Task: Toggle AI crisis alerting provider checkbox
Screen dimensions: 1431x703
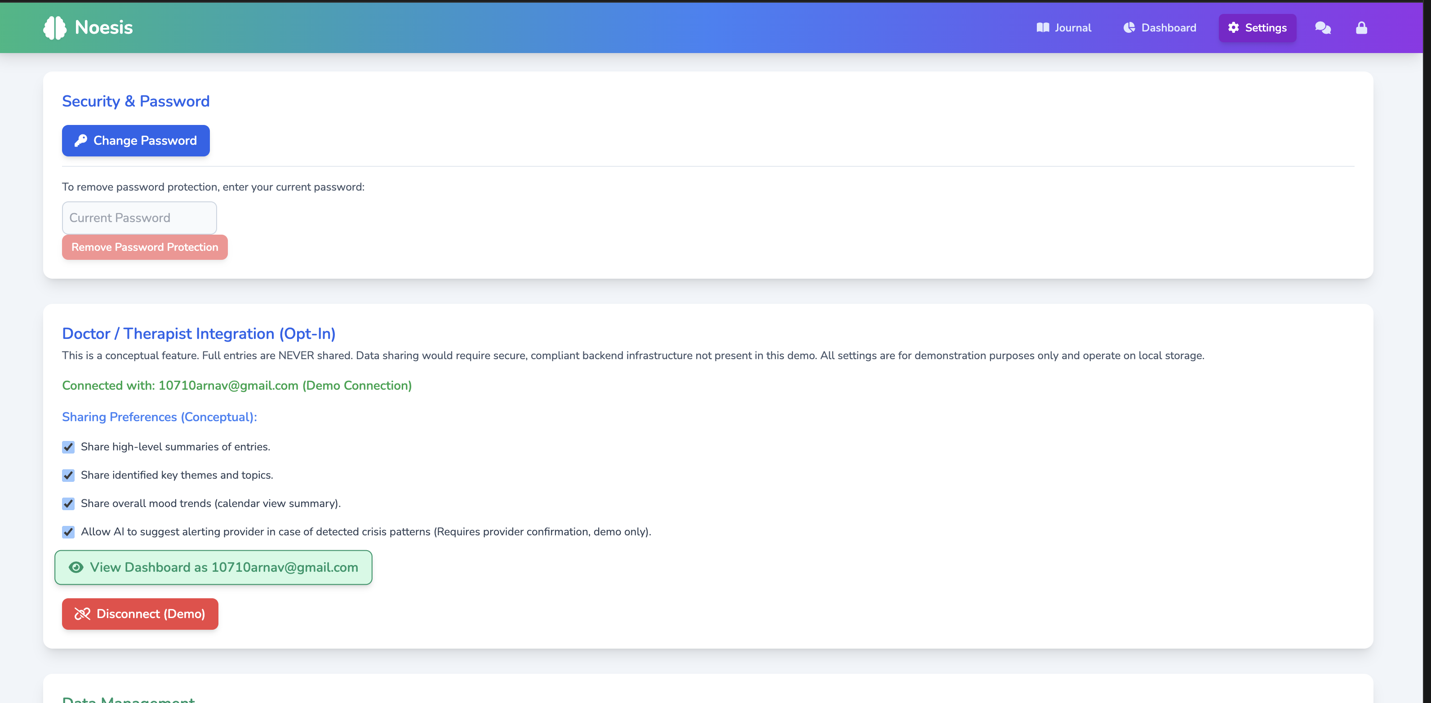Action: 68,532
